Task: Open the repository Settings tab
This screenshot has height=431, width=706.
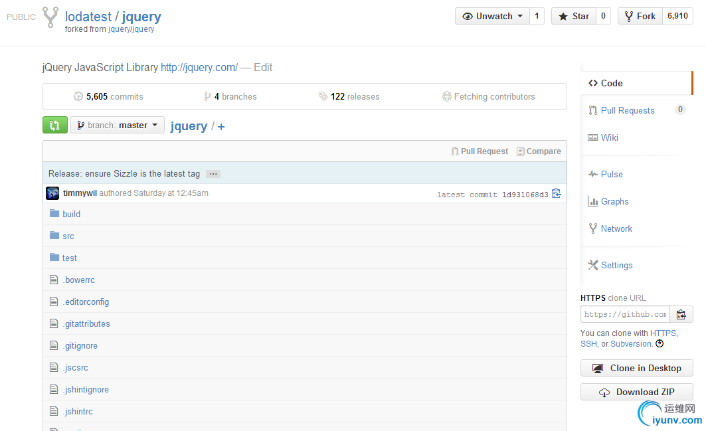Action: coord(617,265)
